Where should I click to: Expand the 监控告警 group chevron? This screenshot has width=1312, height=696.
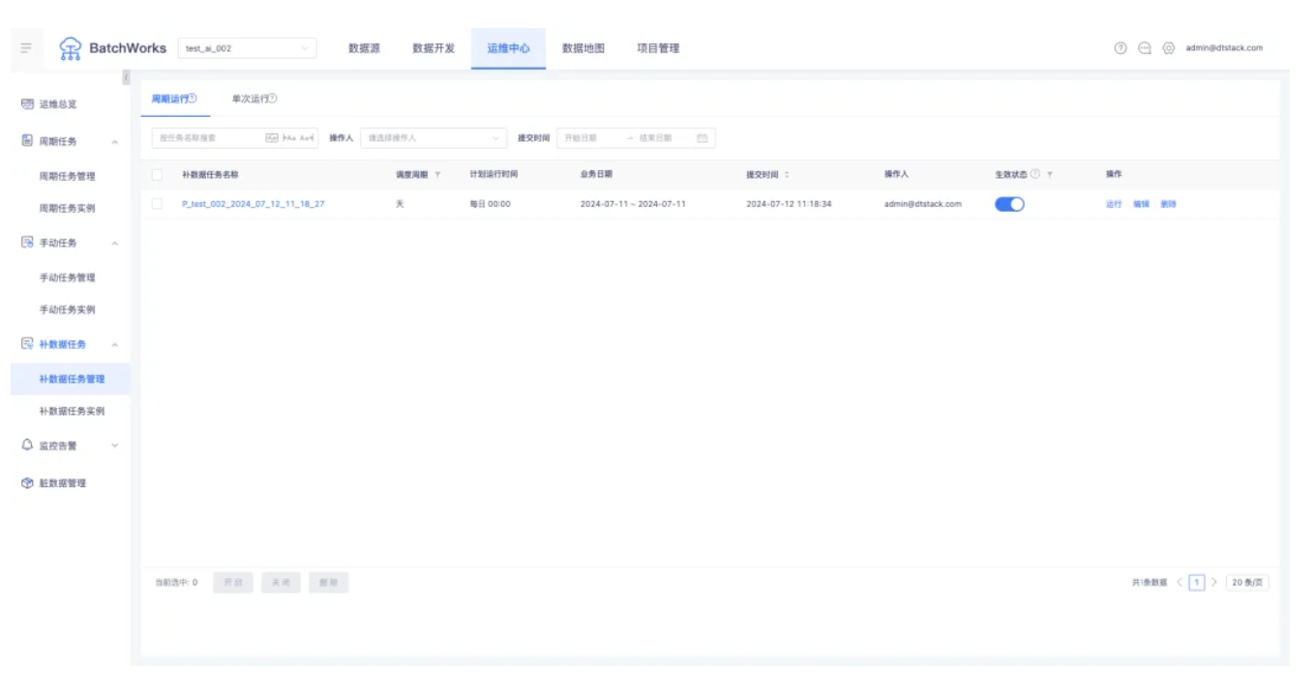114,446
